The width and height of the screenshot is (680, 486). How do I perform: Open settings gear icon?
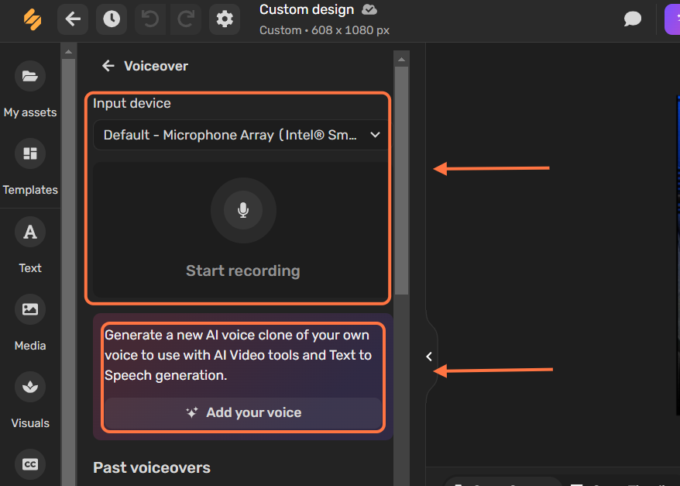point(224,19)
